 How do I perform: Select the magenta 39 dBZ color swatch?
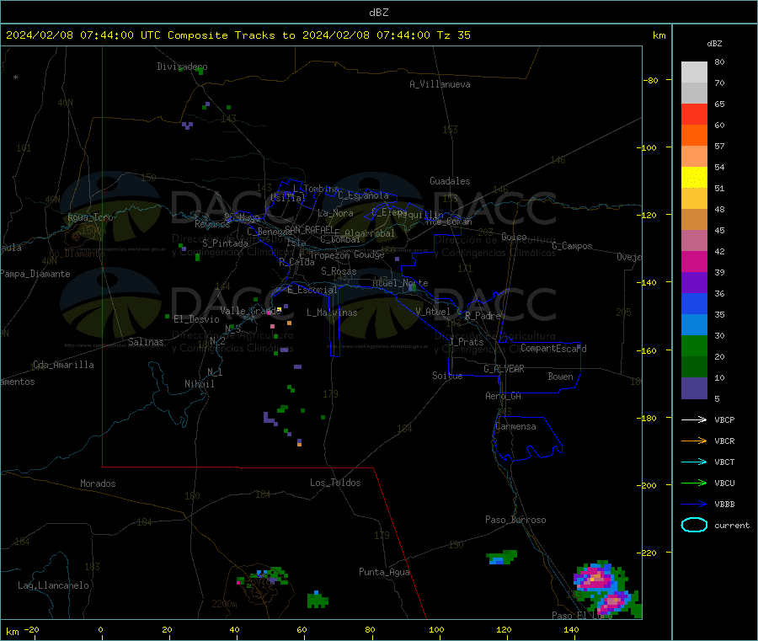coord(694,261)
